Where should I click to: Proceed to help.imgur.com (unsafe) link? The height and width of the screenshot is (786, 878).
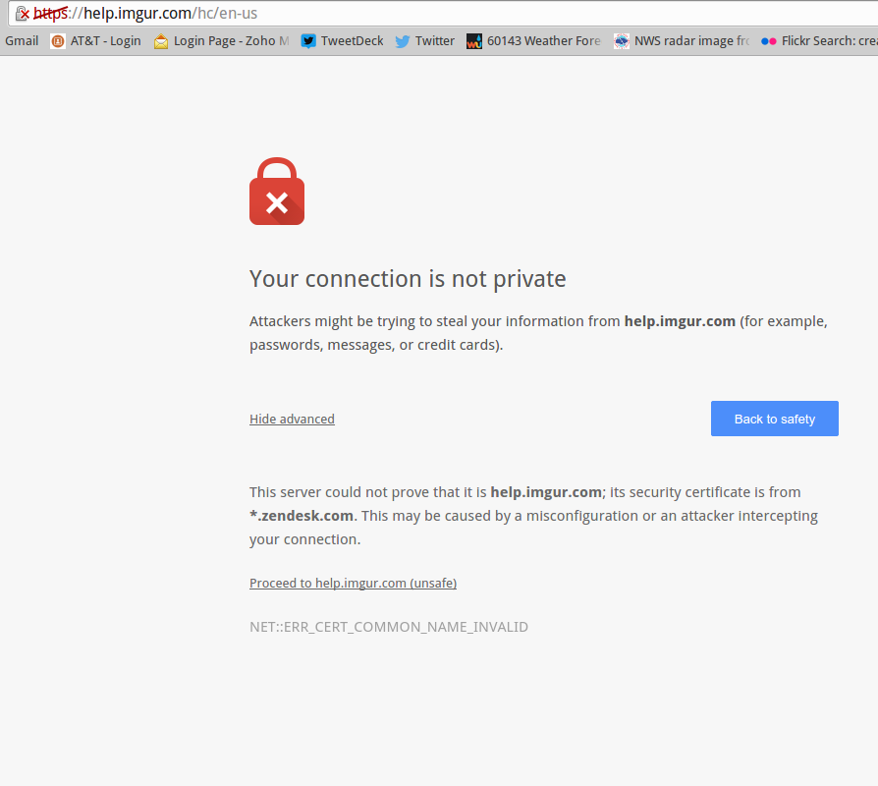pos(353,584)
